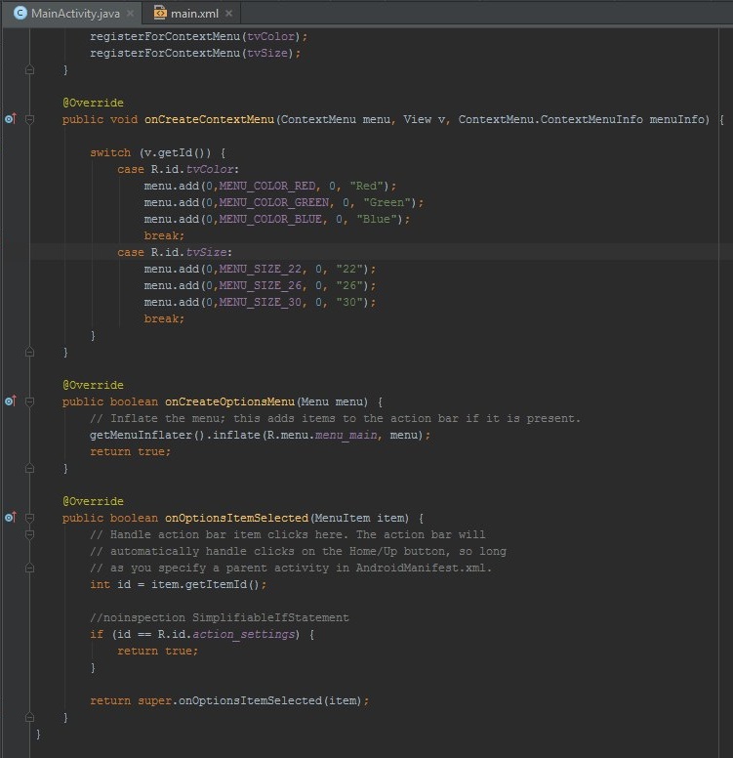The image size is (733, 758).
Task: Click the onOptionsItemSelected method name
Action: [x=236, y=518]
